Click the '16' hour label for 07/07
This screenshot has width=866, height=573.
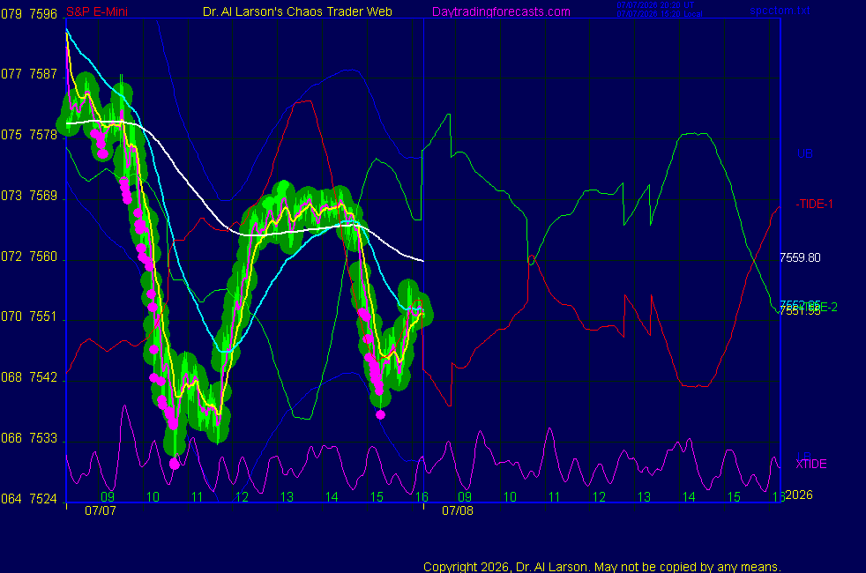pyautogui.click(x=422, y=497)
